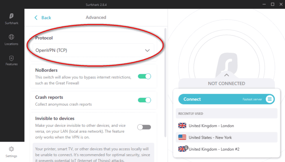Open the Features shield icon

[x=12, y=58]
